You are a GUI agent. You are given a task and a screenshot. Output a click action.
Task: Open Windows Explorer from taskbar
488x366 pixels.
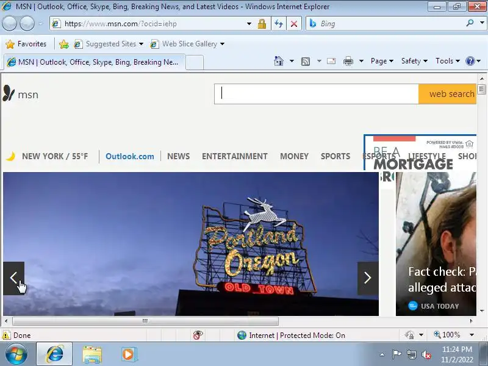click(92, 354)
